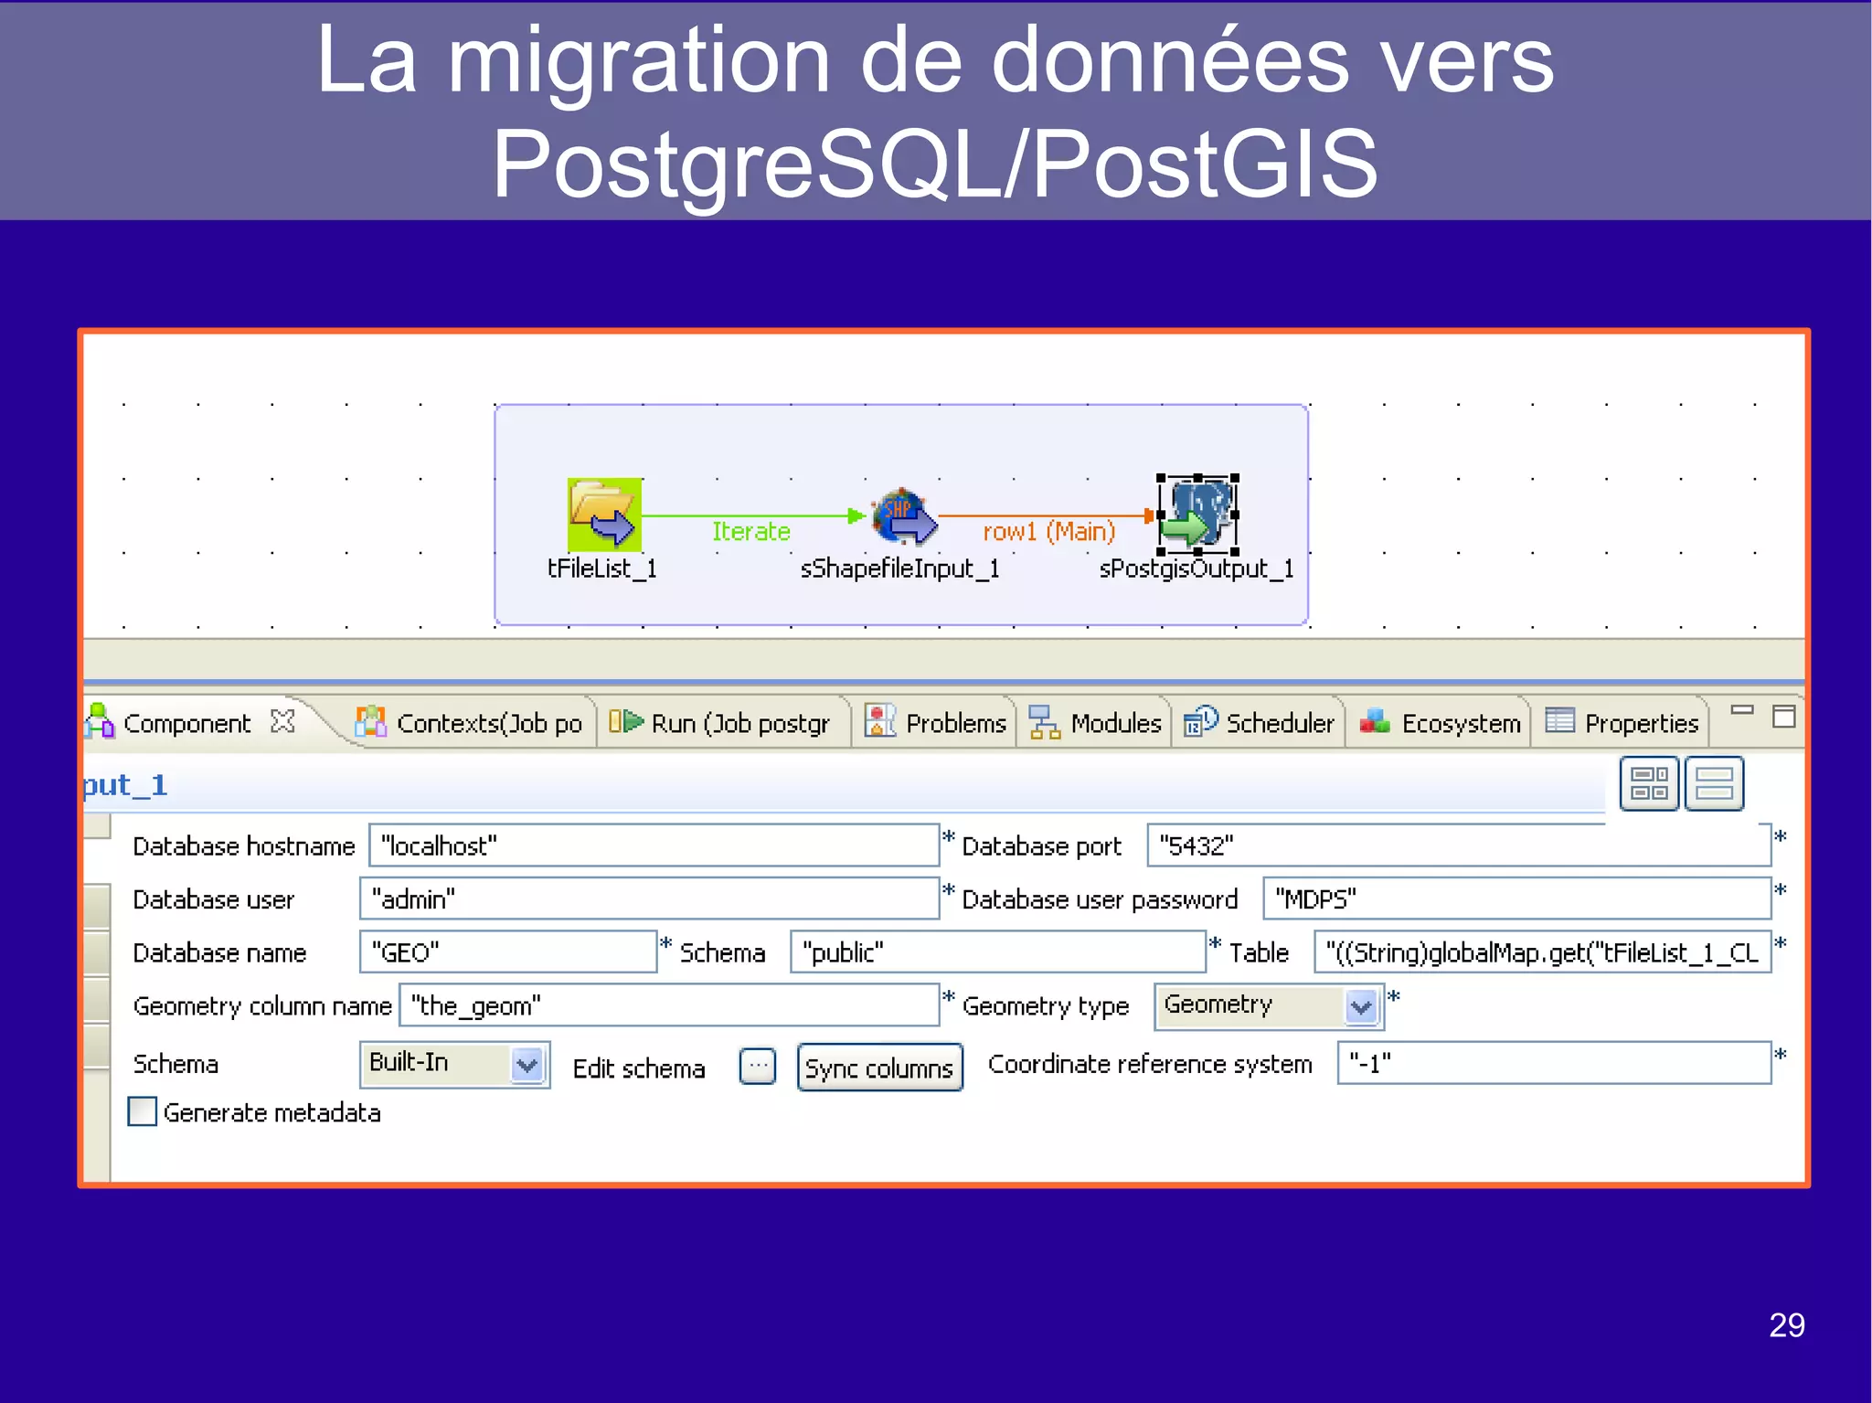Click the Contexts tab icon
This screenshot has width=1872, height=1403.
point(370,722)
